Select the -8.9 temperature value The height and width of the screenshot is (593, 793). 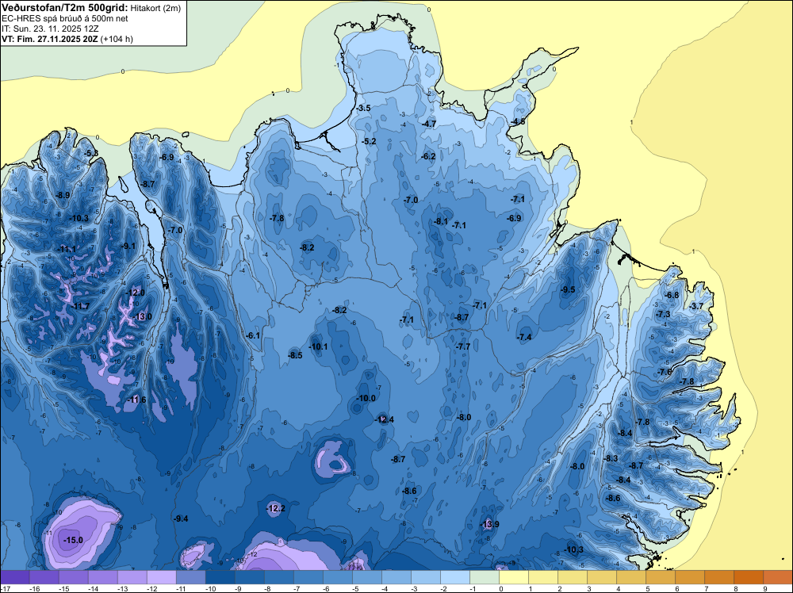click(63, 195)
